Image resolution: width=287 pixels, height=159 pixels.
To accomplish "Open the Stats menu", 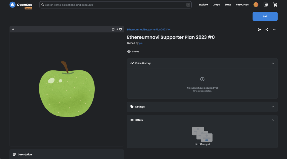I will point(228,4).
